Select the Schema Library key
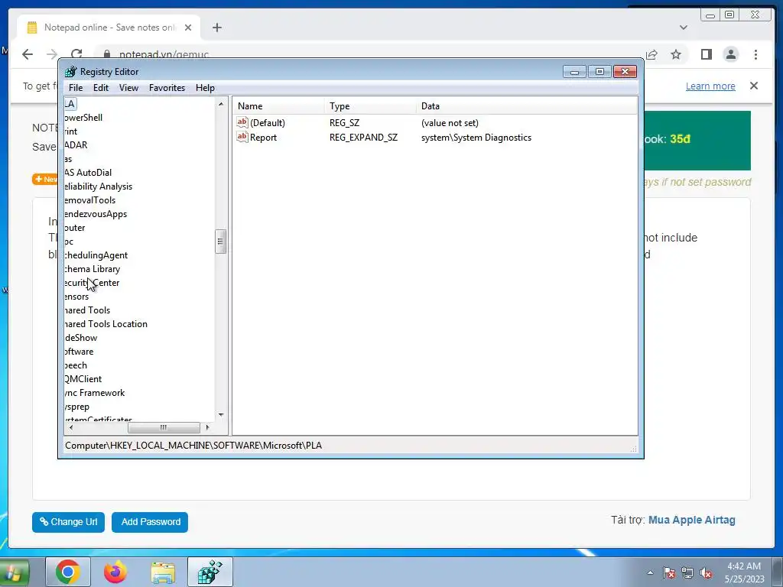 [93, 269]
